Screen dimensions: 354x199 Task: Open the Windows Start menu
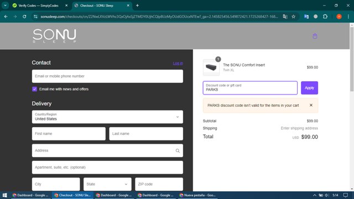5,195
